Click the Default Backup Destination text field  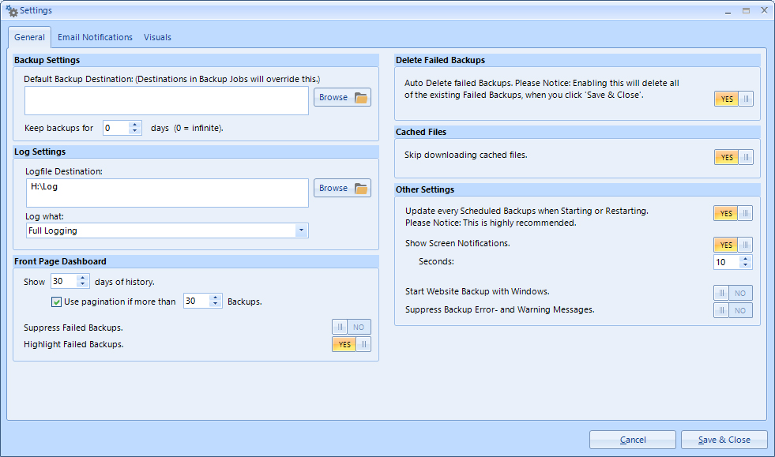[166, 100]
